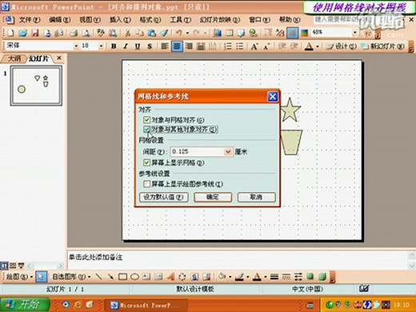Open the 幻灯片放映 menu
The width and height of the screenshot is (416, 312).
click(x=220, y=20)
